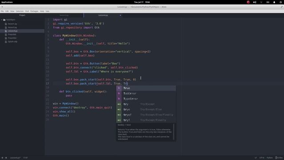Open the Applications menu in top panel
The width and height of the screenshot is (284, 160).
[x=7, y=2]
